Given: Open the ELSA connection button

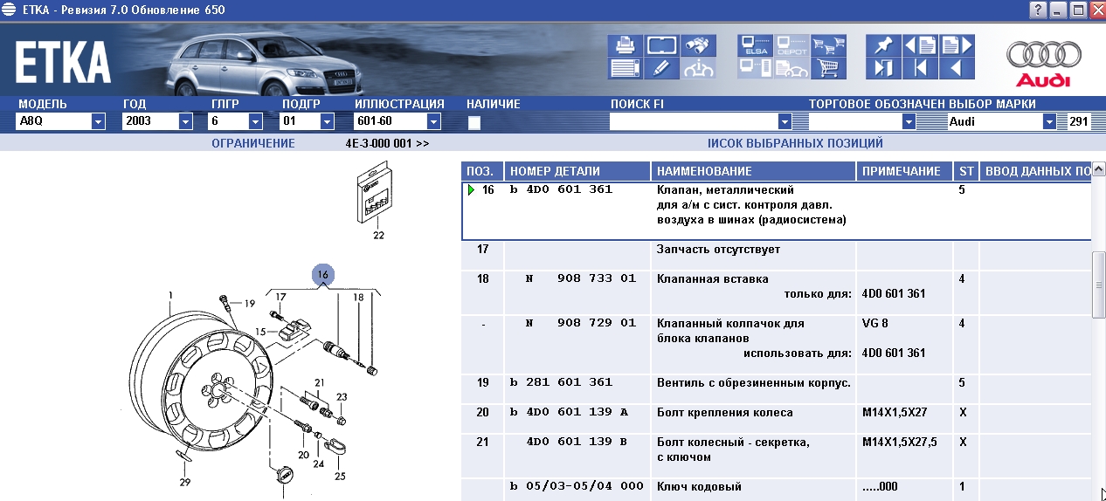Looking at the screenshot, I should click(754, 45).
